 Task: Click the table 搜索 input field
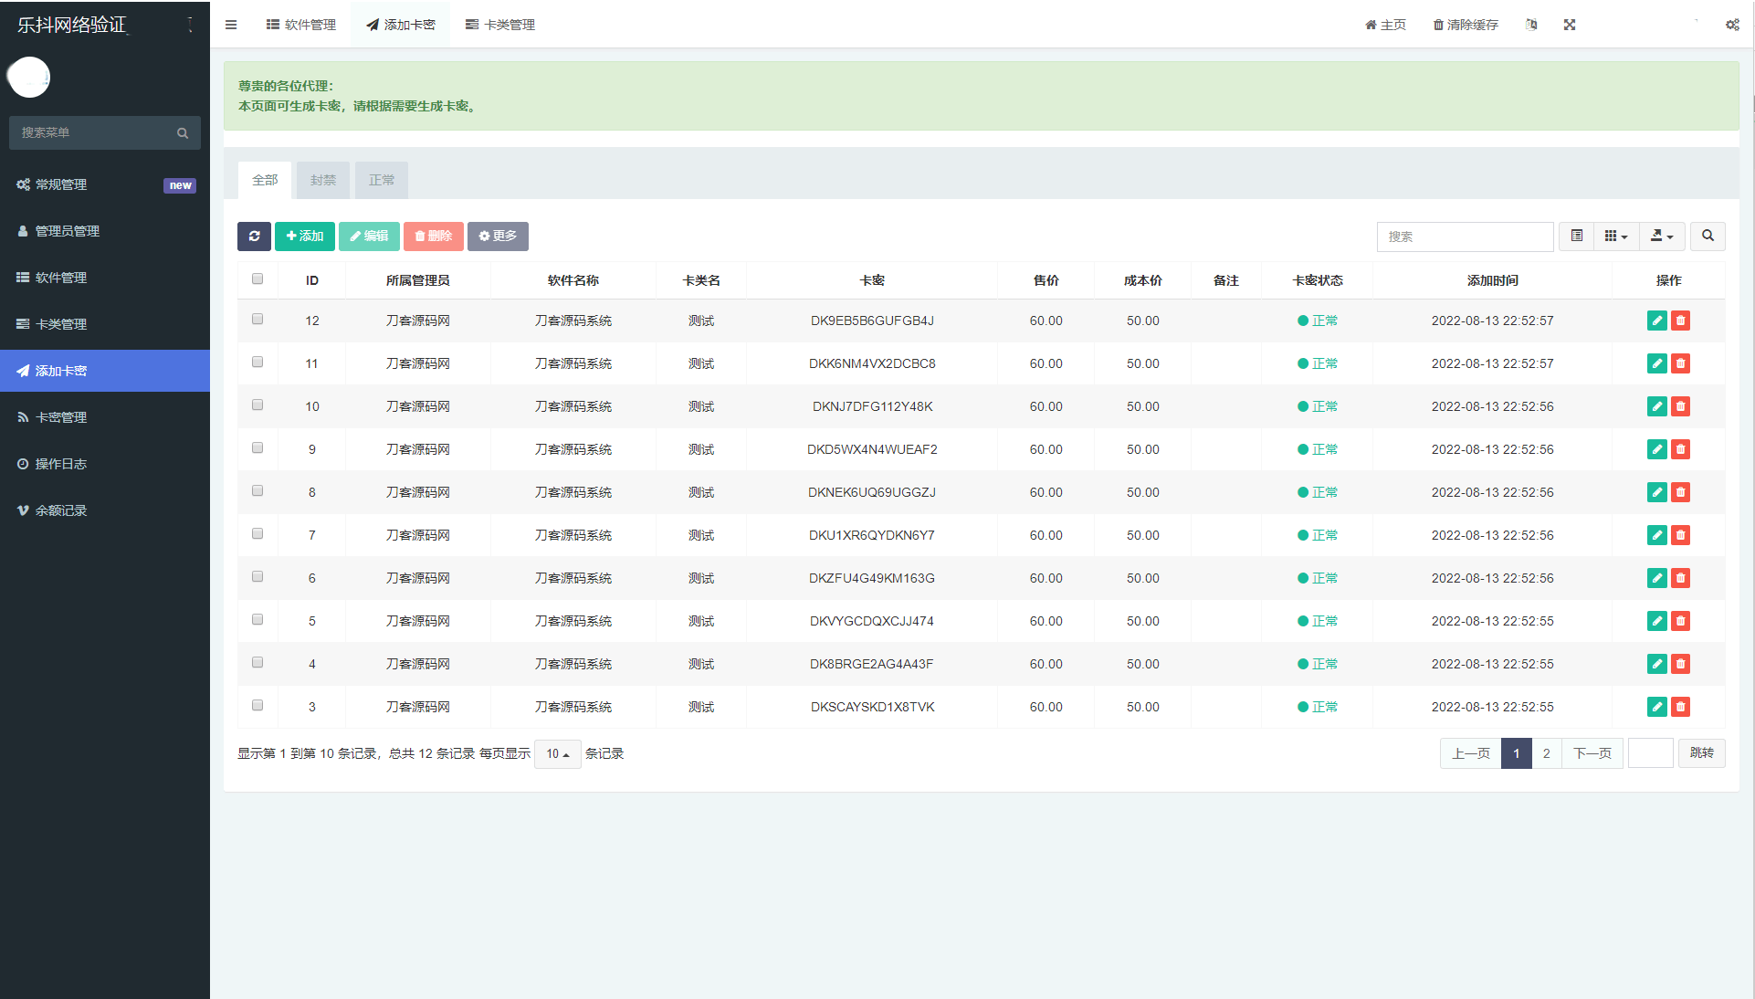point(1465,237)
